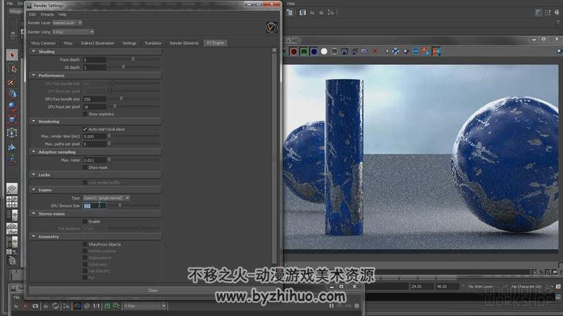Click the Close button in Render Settings

(153, 290)
